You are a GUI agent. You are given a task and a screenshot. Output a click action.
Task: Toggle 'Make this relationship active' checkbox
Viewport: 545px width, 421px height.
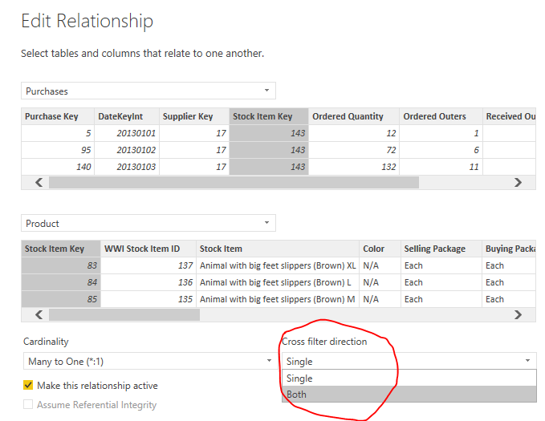click(x=29, y=386)
